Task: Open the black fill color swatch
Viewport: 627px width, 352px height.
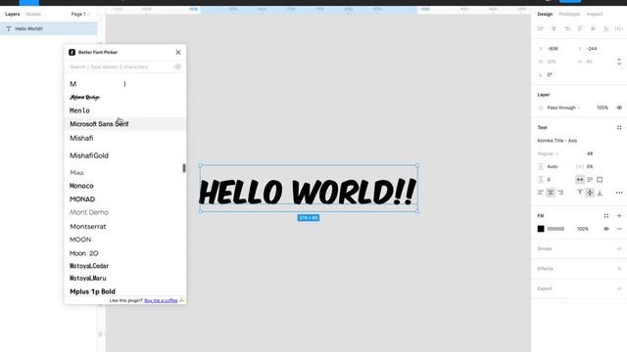Action: 541,229
